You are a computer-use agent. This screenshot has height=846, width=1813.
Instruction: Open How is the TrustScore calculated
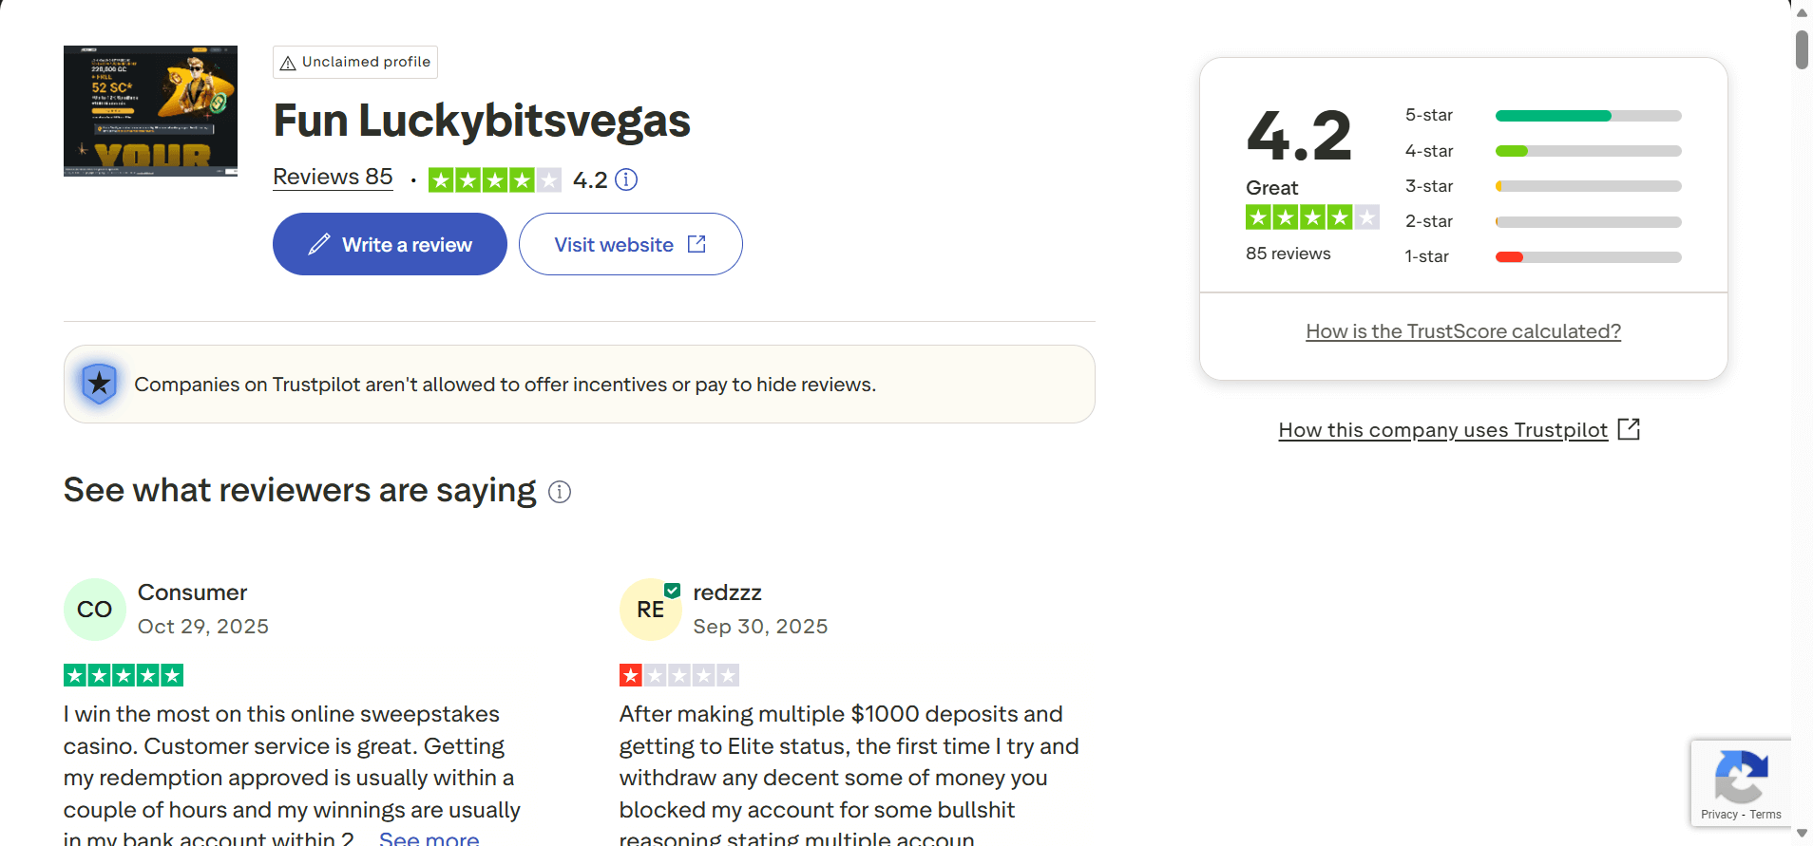pyautogui.click(x=1463, y=331)
